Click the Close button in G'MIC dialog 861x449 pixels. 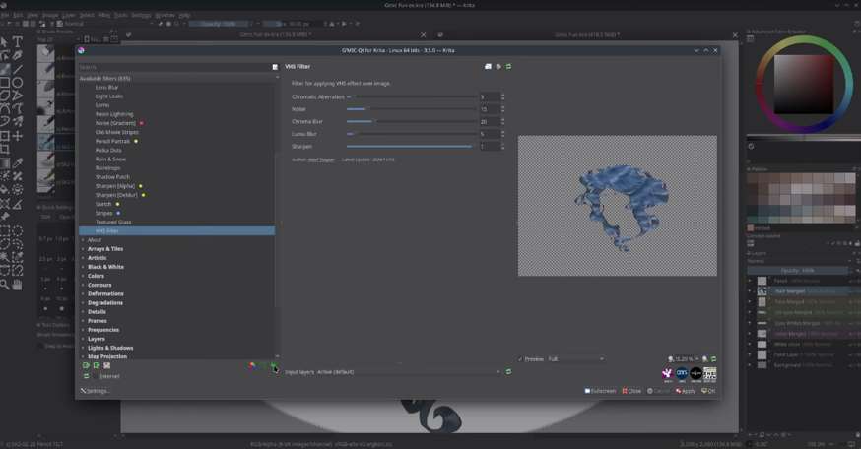coord(631,391)
